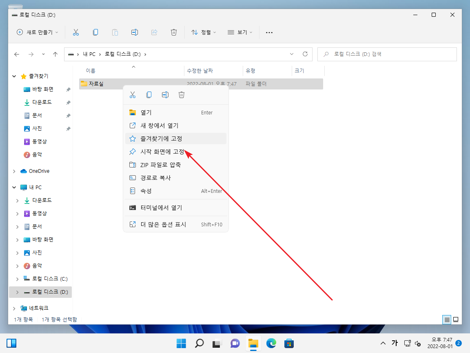Open Microsoft Store from taskbar
Screen dimensions: 470x353
[289, 343]
